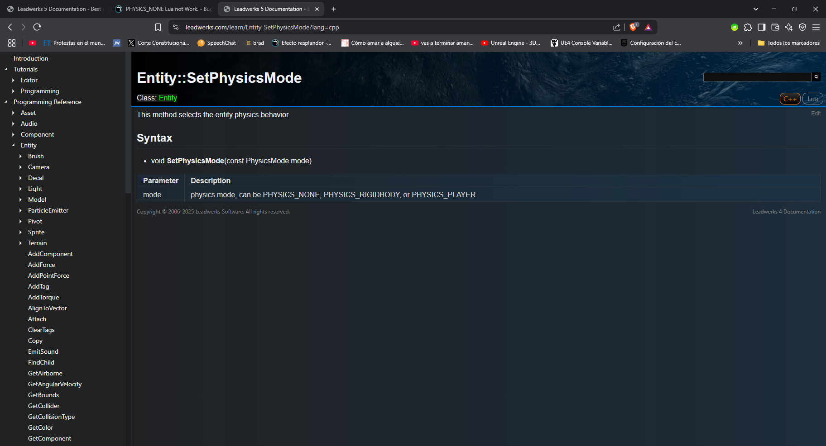
Task: Expand the Terrain tree node
Action: tap(20, 243)
